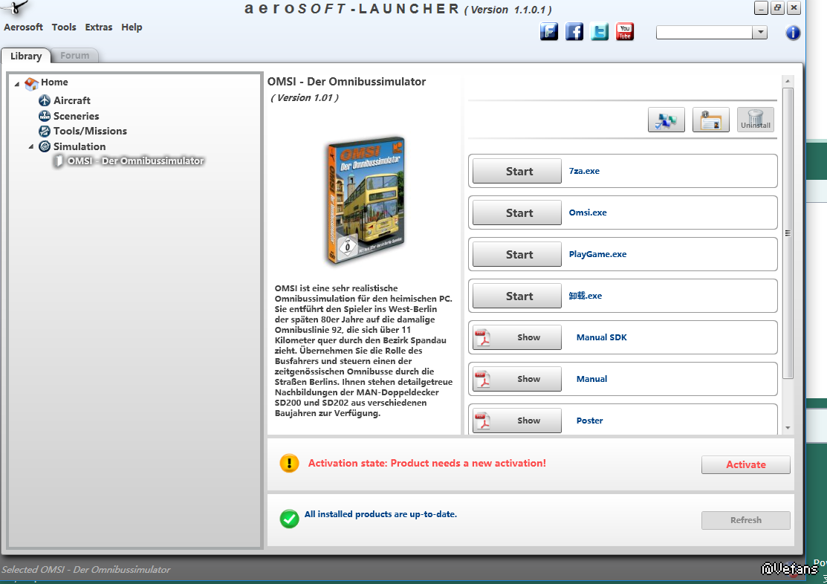Click the yellow activation warning icon
Viewport: 827px width, 584px height.
289,463
